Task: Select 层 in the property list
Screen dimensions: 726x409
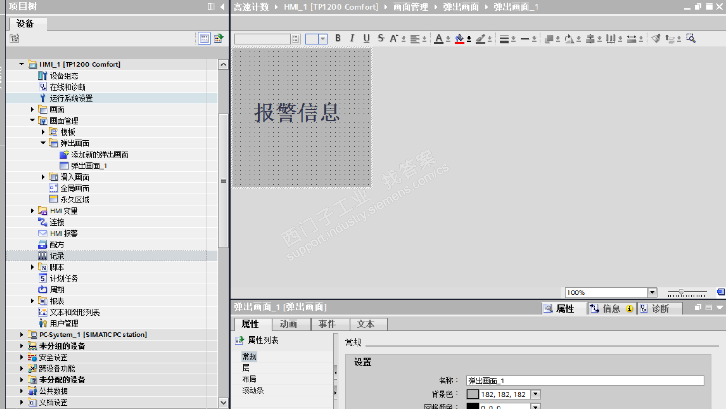Action: pos(246,368)
